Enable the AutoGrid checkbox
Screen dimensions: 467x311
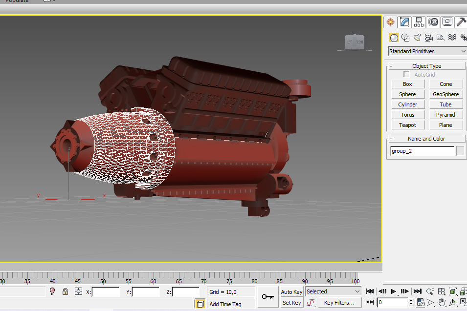coord(406,75)
